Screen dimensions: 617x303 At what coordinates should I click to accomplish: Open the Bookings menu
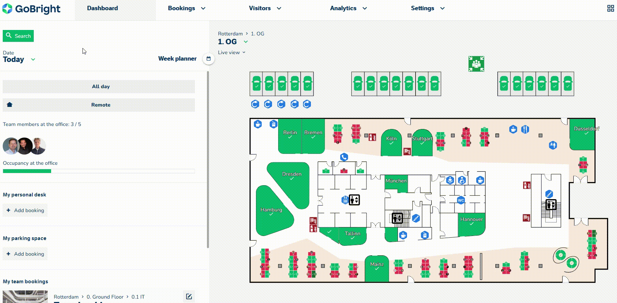pyautogui.click(x=186, y=8)
